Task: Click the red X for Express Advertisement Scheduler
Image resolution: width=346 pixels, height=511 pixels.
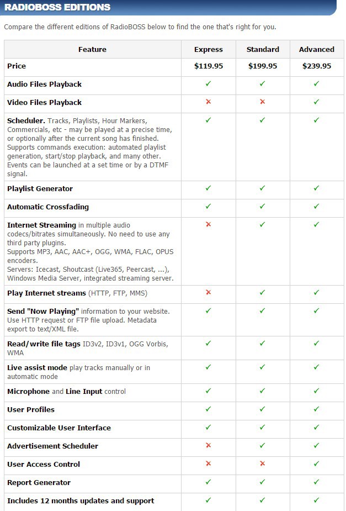Action: [x=208, y=445]
